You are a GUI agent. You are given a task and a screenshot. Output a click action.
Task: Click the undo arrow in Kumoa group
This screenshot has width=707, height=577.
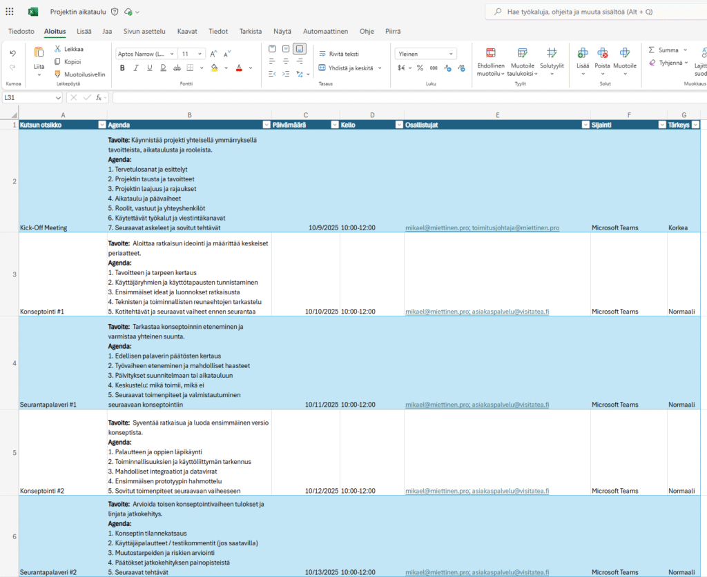12,53
